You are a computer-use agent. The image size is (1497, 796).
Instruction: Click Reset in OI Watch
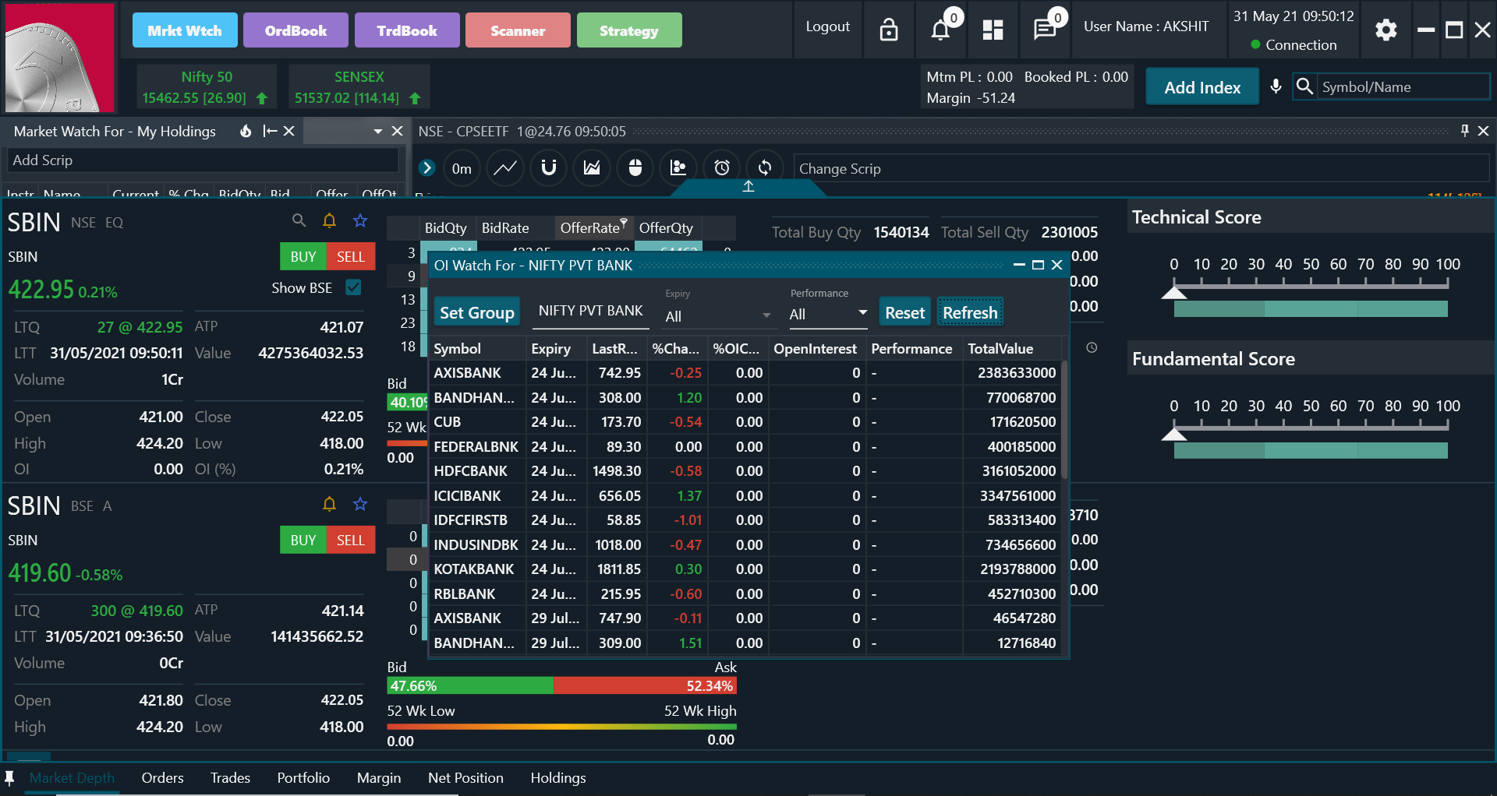(x=904, y=312)
